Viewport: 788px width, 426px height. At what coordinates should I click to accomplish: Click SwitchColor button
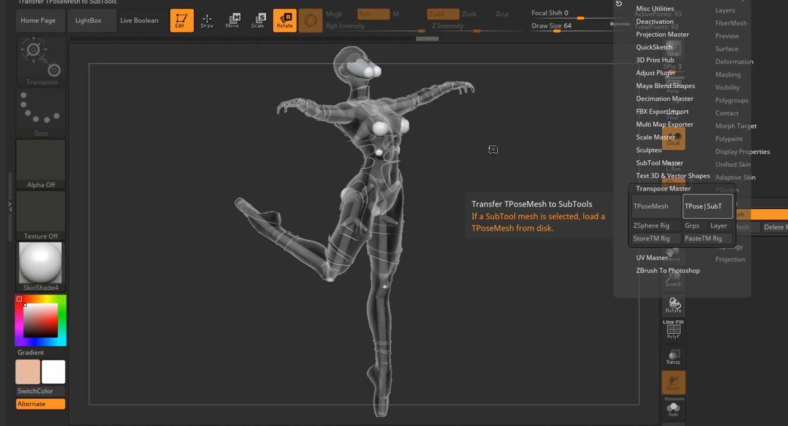click(41, 391)
